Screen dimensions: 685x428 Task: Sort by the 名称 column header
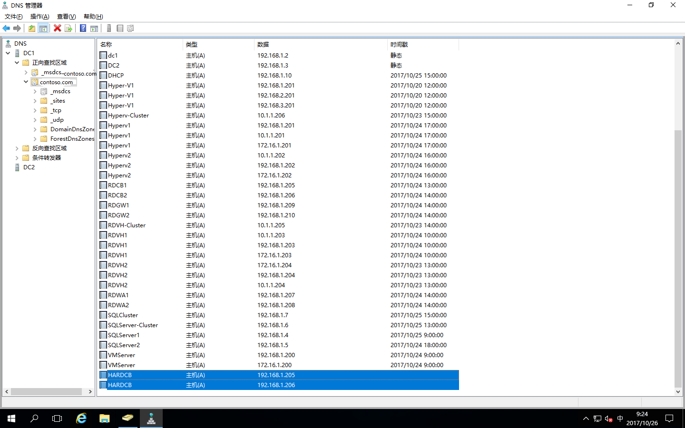[140, 45]
